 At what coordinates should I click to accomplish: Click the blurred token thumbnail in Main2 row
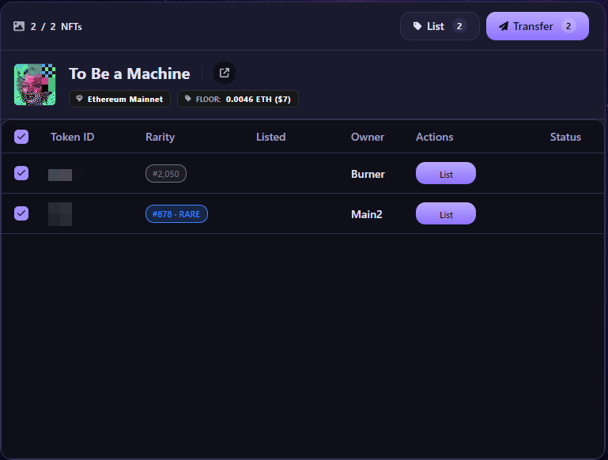point(60,214)
